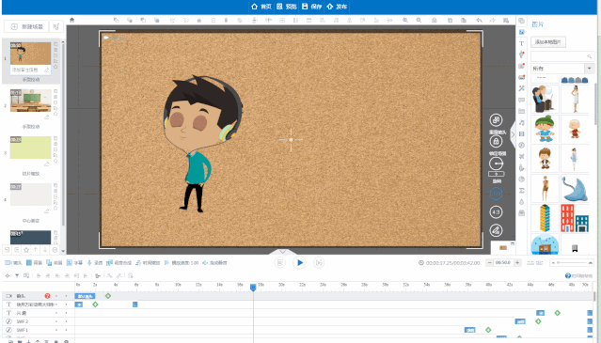
Task: Collapse the right panel with the chevron handle
Action: tap(513, 134)
